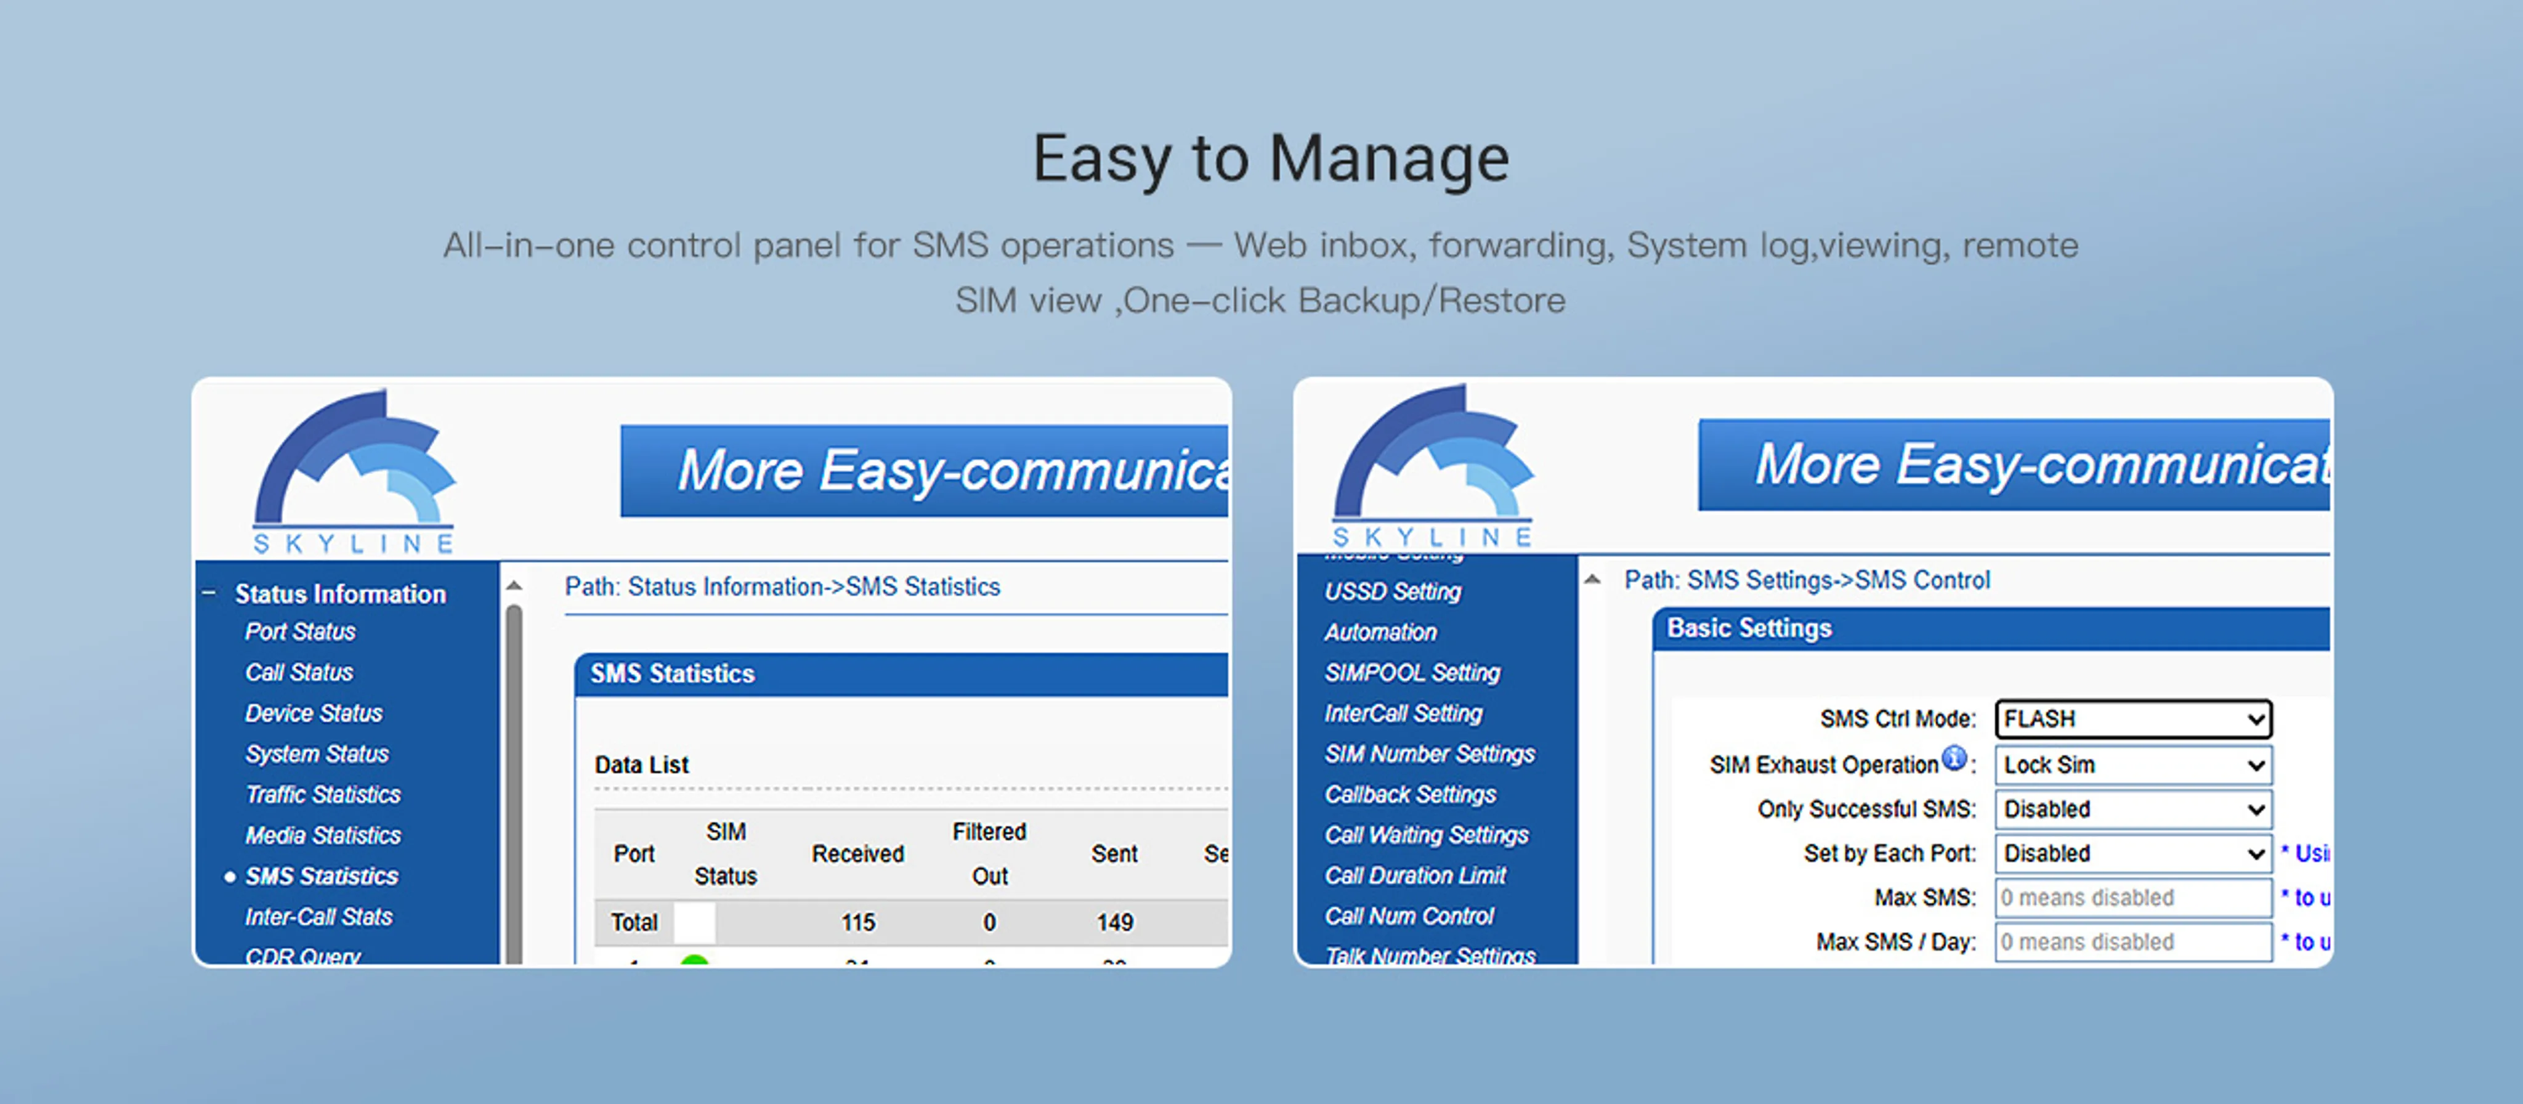Screen dimensions: 2523x1104
Task: Click the More Easy-communication banner
Action: point(921,471)
